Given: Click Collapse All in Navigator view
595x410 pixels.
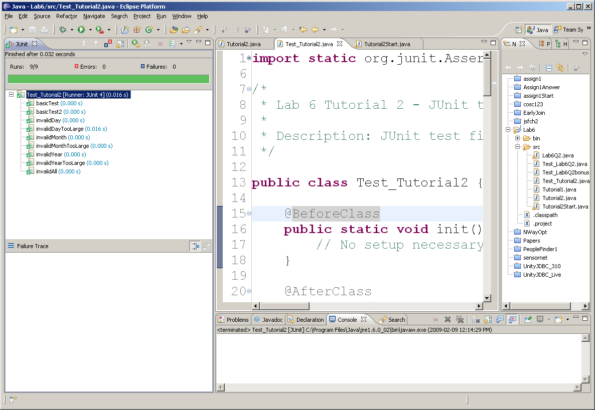Looking at the screenshot, I should coord(548,68).
